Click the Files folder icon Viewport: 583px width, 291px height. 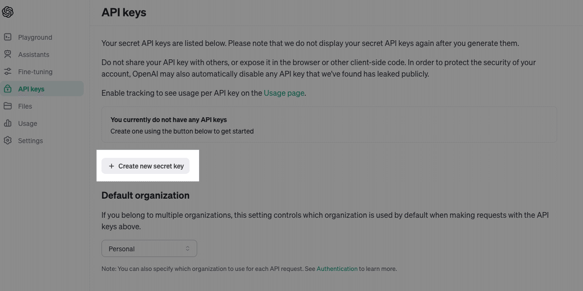[8, 106]
